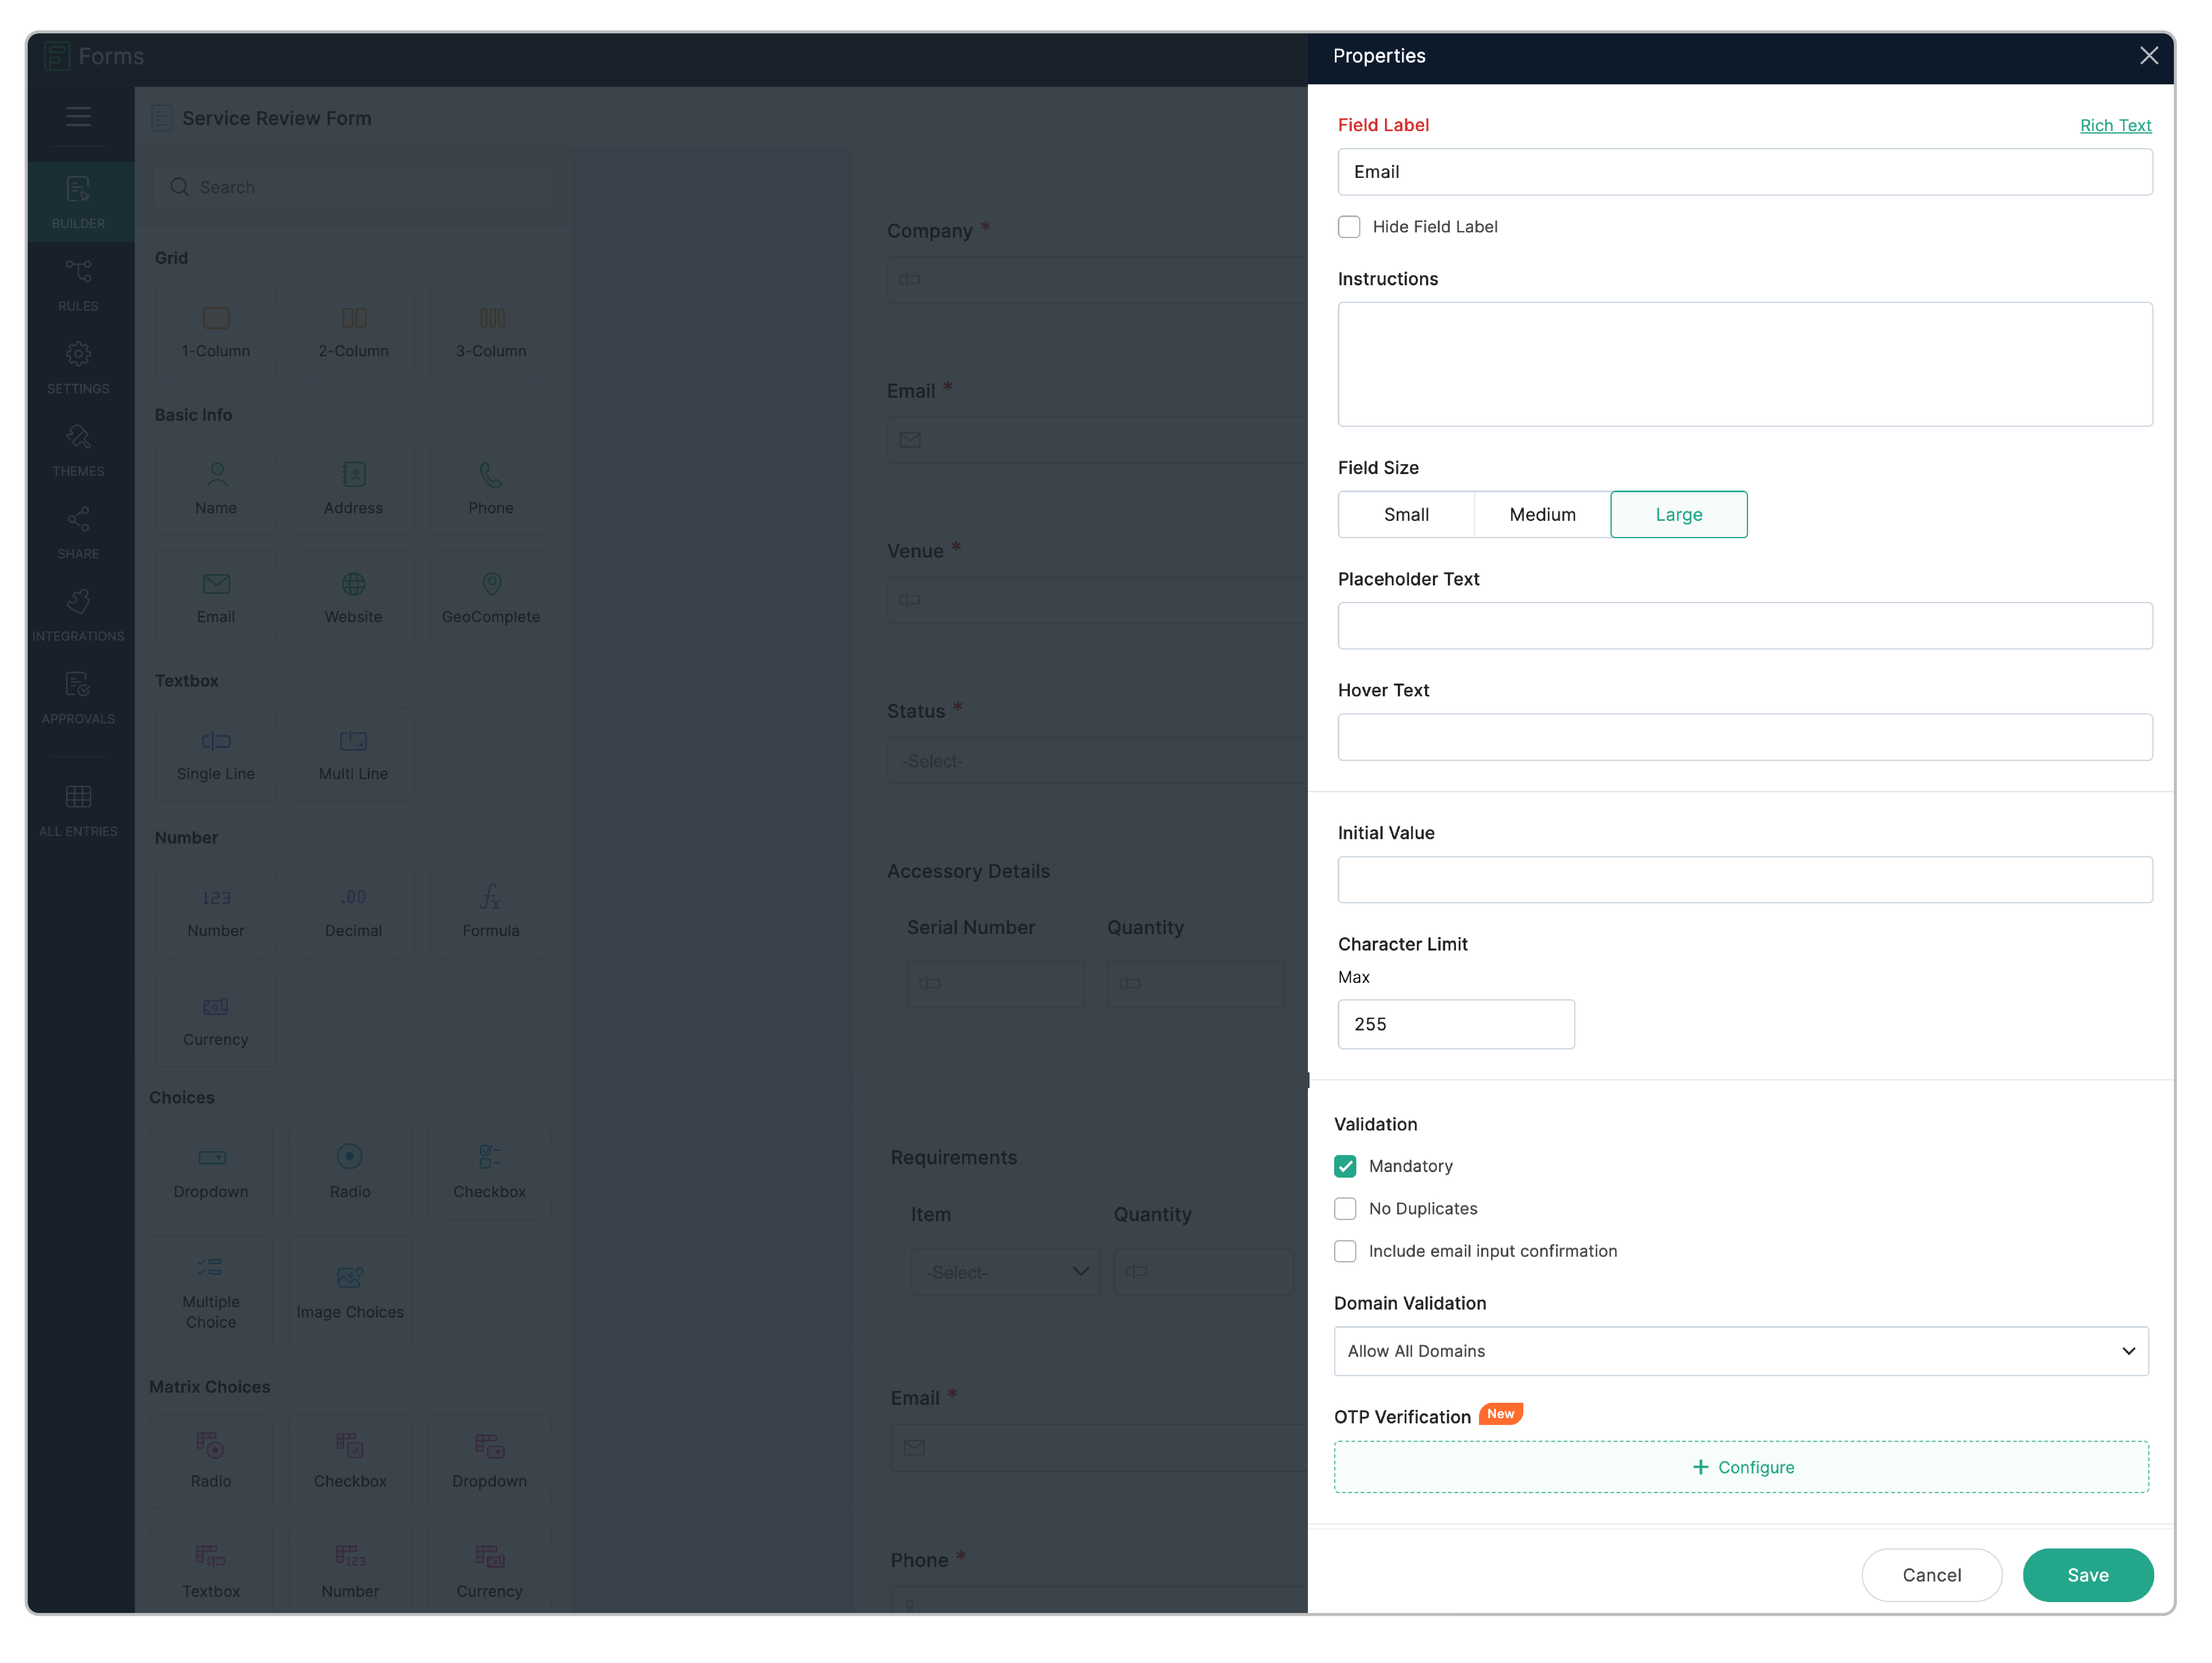Click the Rich Text link
2212x1663 pixels.
2115,125
